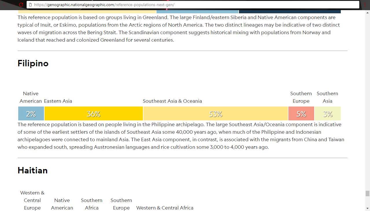Image resolution: width=370 pixels, height=211 pixels.
Task: Focus the genographic.nationalgeographic.com URL field
Action: pos(193,5)
